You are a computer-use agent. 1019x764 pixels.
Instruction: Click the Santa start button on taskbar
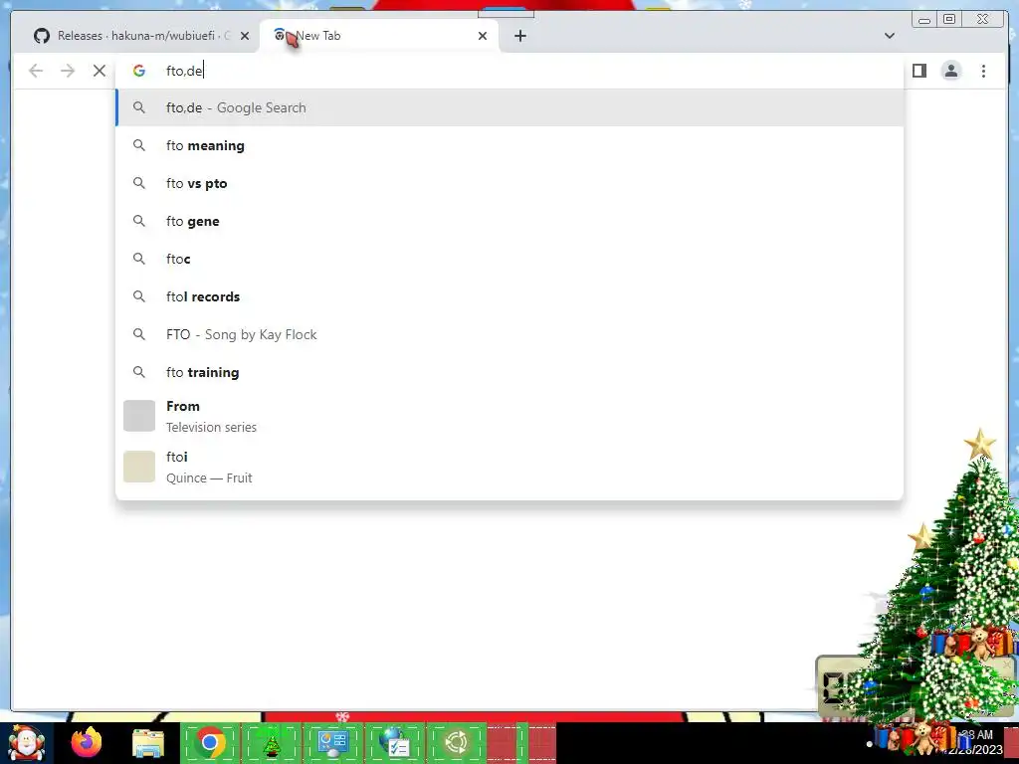(x=27, y=743)
